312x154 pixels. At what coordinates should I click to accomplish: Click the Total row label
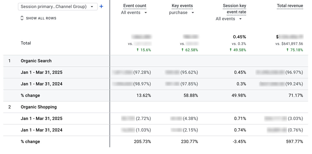[26, 43]
